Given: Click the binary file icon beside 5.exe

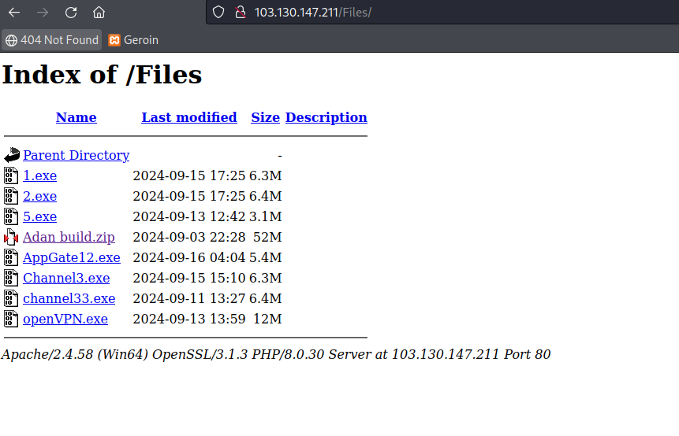Looking at the screenshot, I should pyautogui.click(x=11, y=216).
